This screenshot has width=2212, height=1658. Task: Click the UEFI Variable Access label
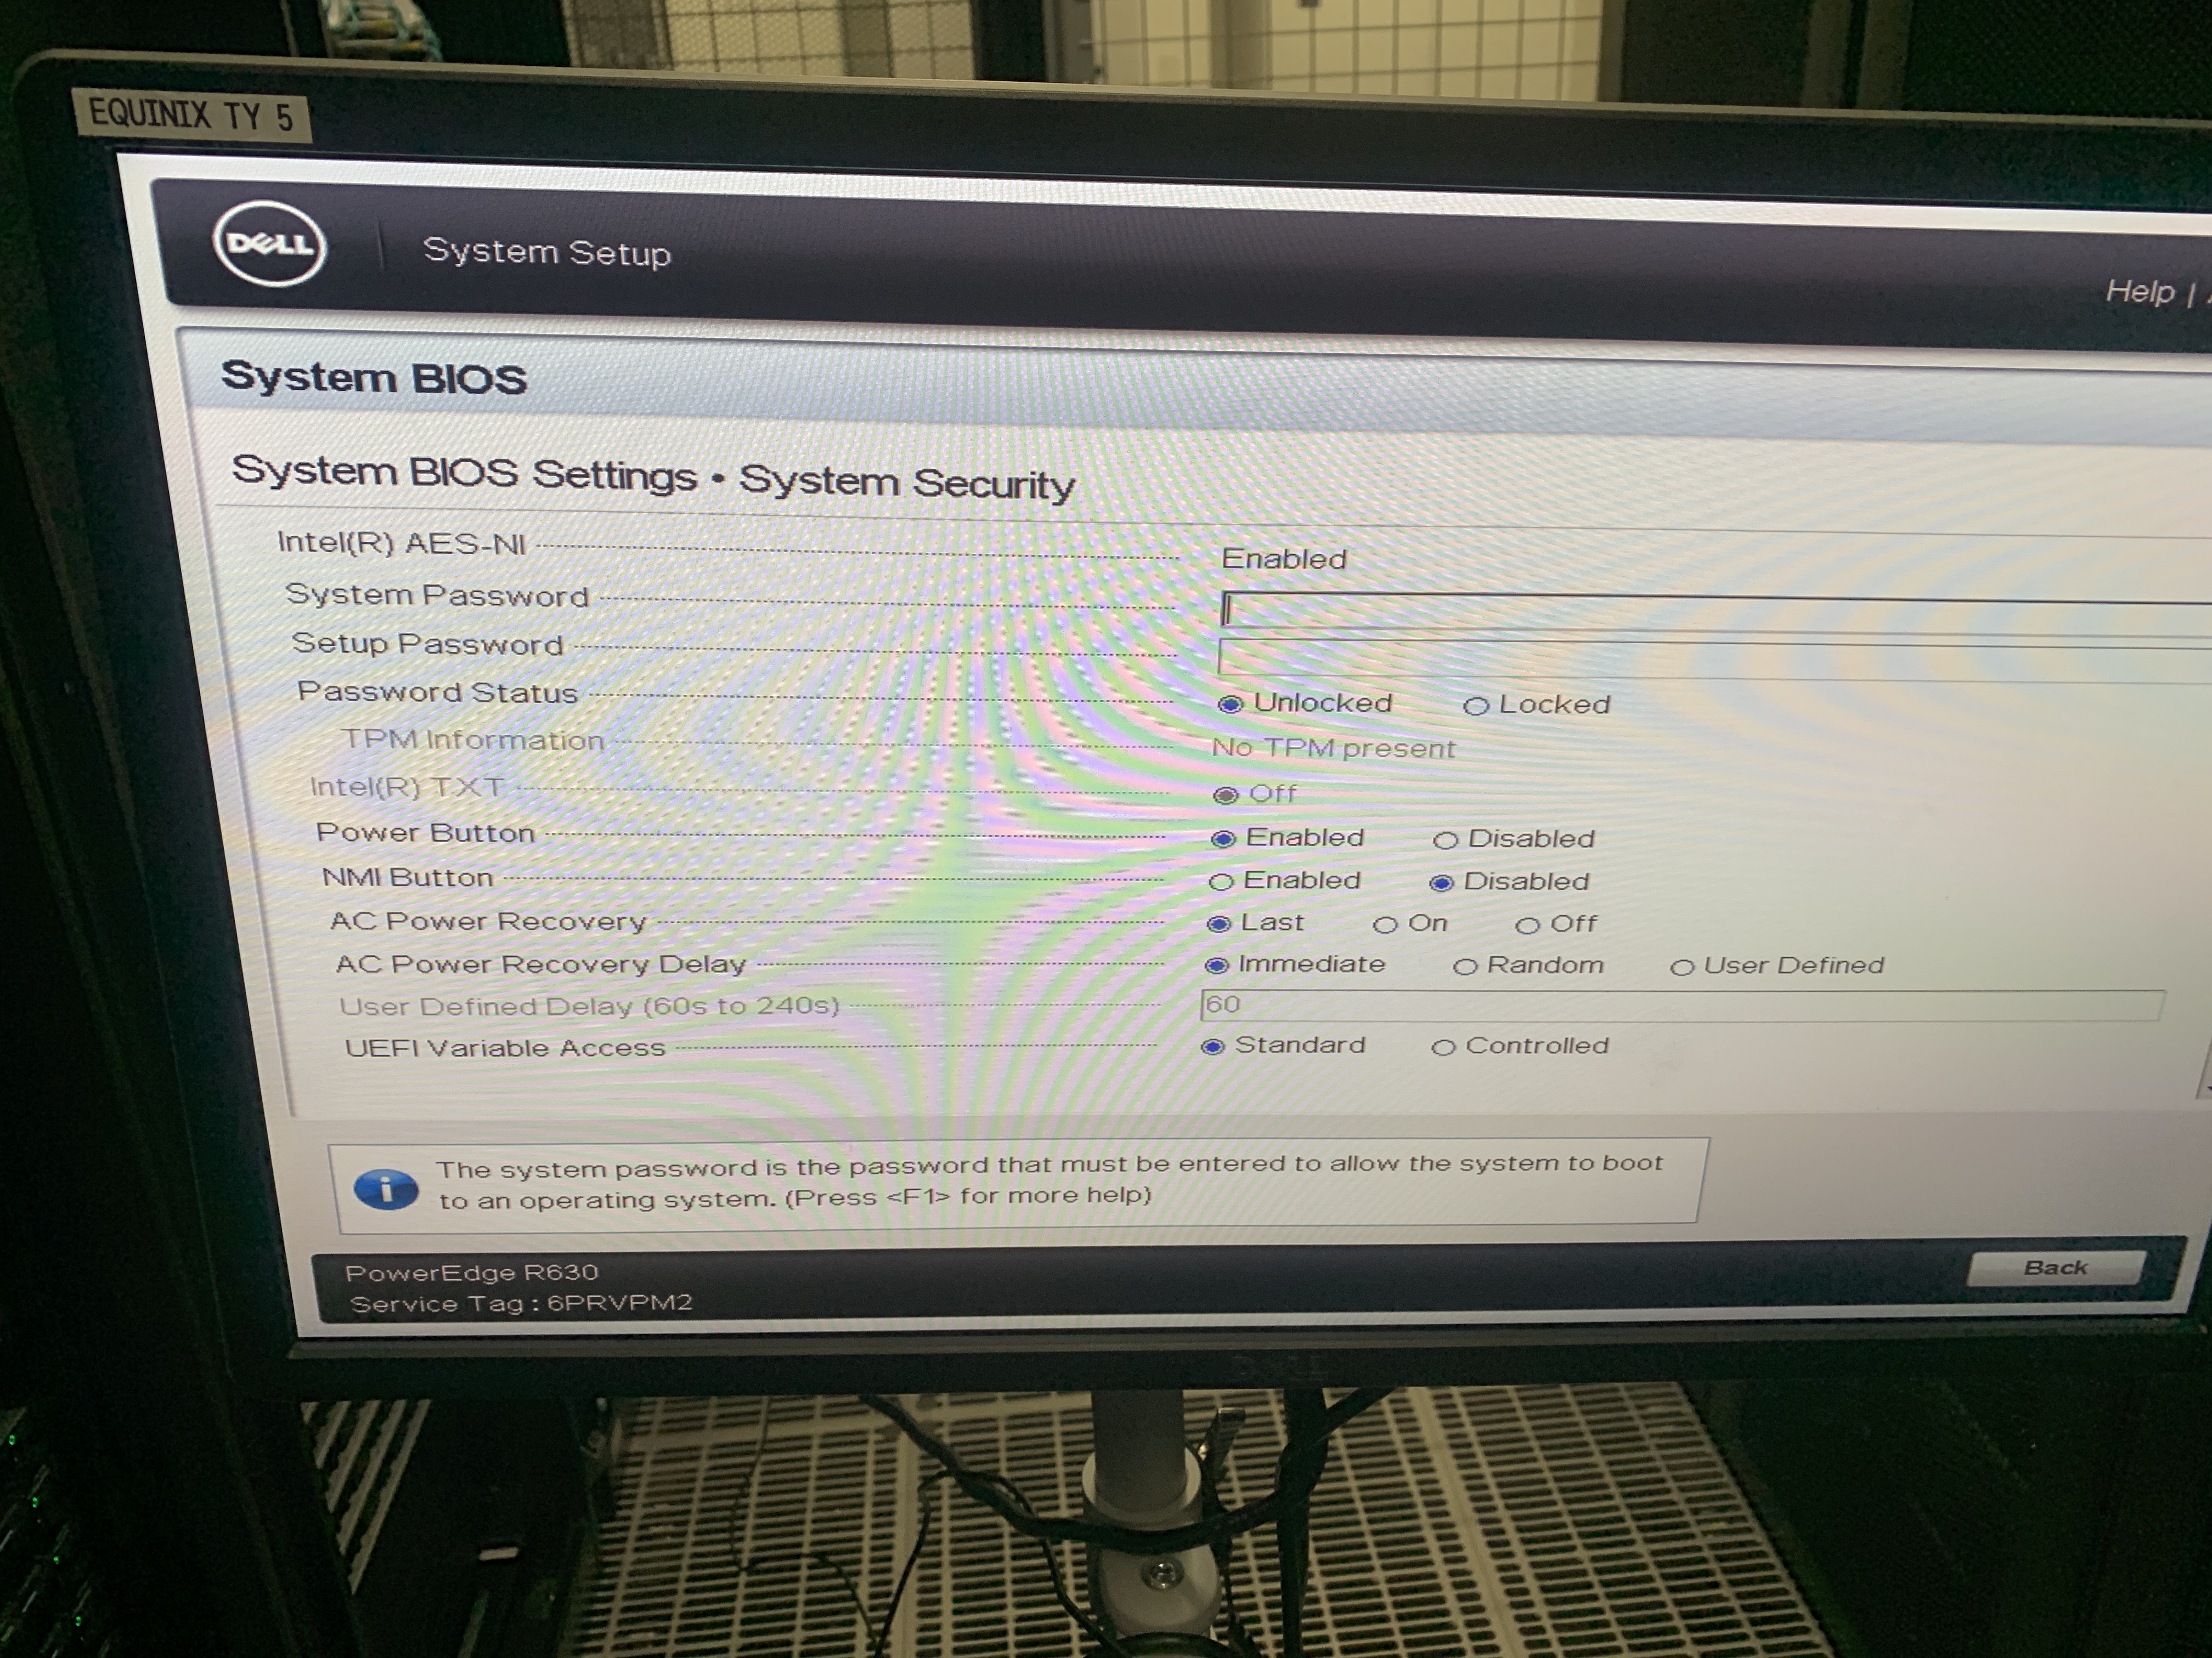click(x=504, y=1048)
